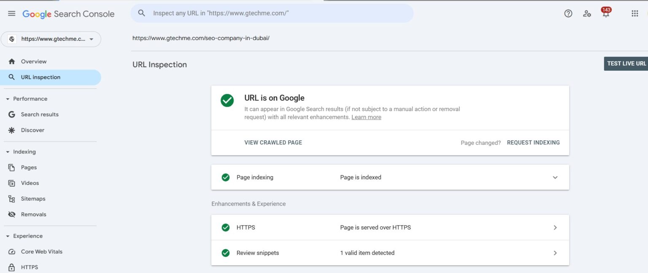Screen dimensions: 648x273
Task: Open Removals with the eye-slash icon
Action: [11, 214]
